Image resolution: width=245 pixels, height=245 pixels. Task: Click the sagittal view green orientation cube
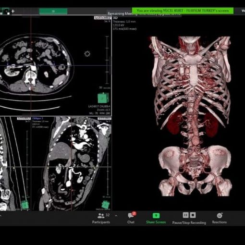(25, 205)
